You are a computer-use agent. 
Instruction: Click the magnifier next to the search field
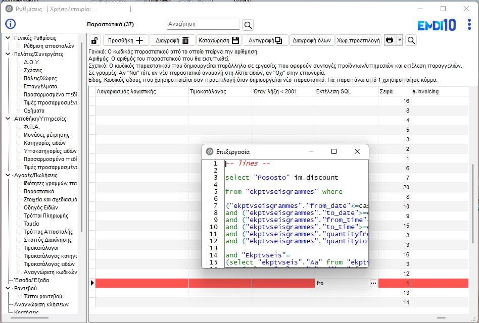248,25
